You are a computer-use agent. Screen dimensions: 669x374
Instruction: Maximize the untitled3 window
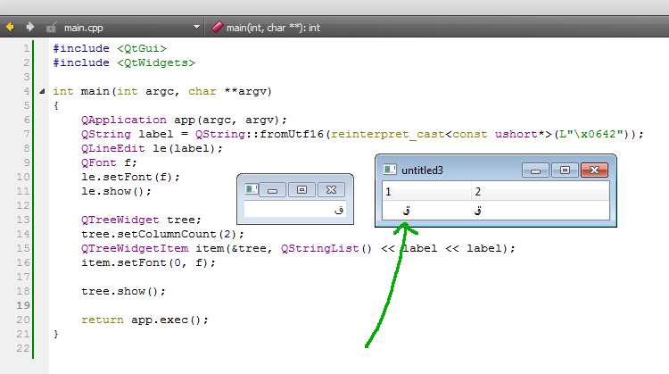coord(564,170)
